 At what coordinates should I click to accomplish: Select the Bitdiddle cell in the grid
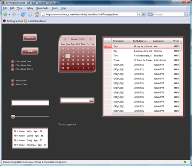click(158, 55)
